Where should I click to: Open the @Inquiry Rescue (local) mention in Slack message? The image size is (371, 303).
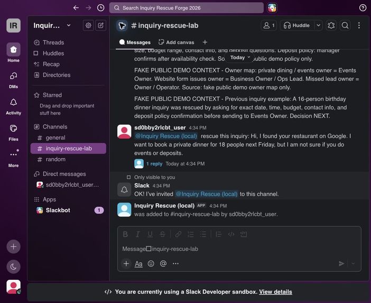click(206, 194)
